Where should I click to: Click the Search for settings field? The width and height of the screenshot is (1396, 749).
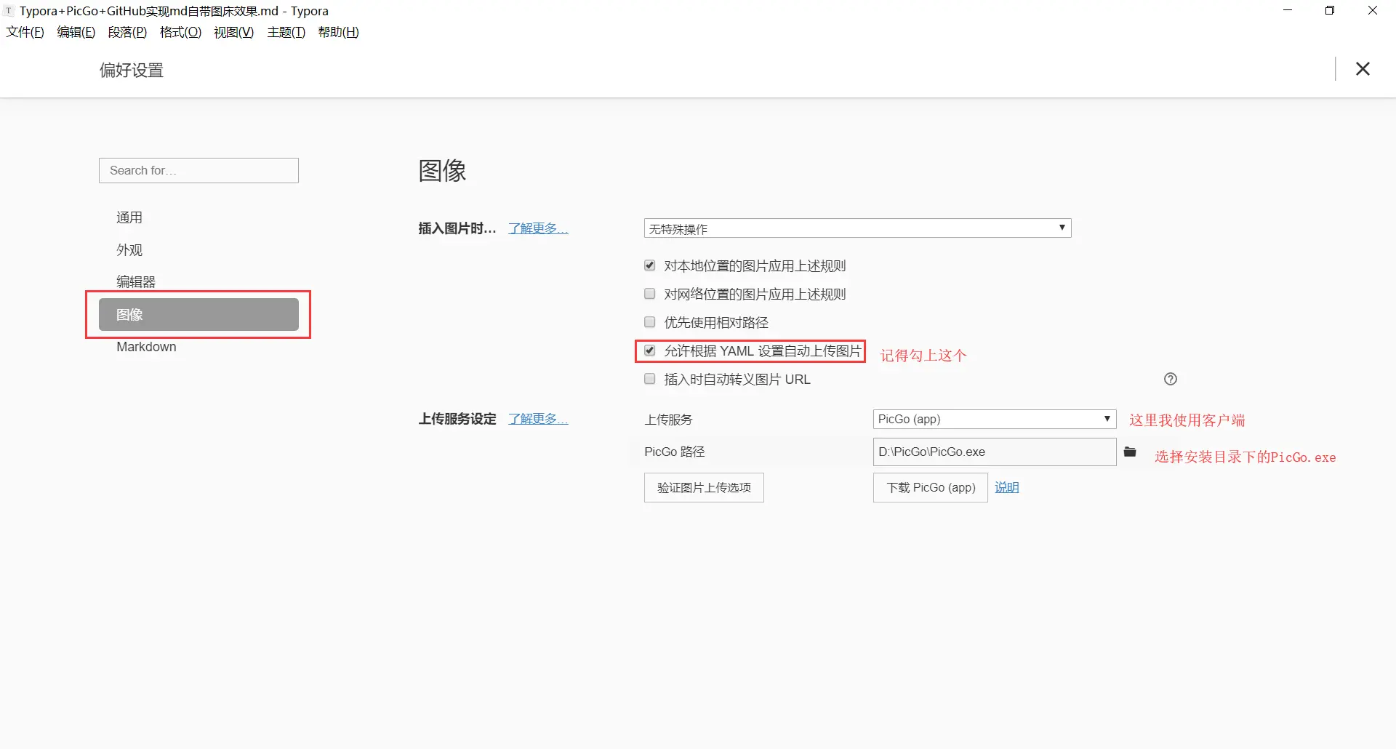(x=198, y=170)
